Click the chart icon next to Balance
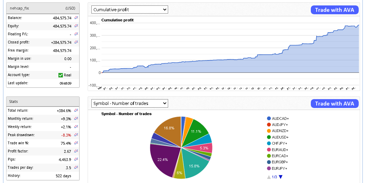 point(76,18)
